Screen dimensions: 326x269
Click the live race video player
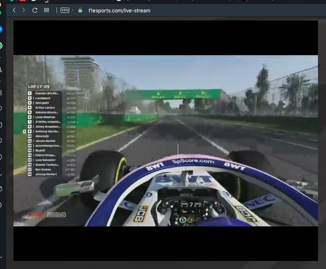pos(166,141)
